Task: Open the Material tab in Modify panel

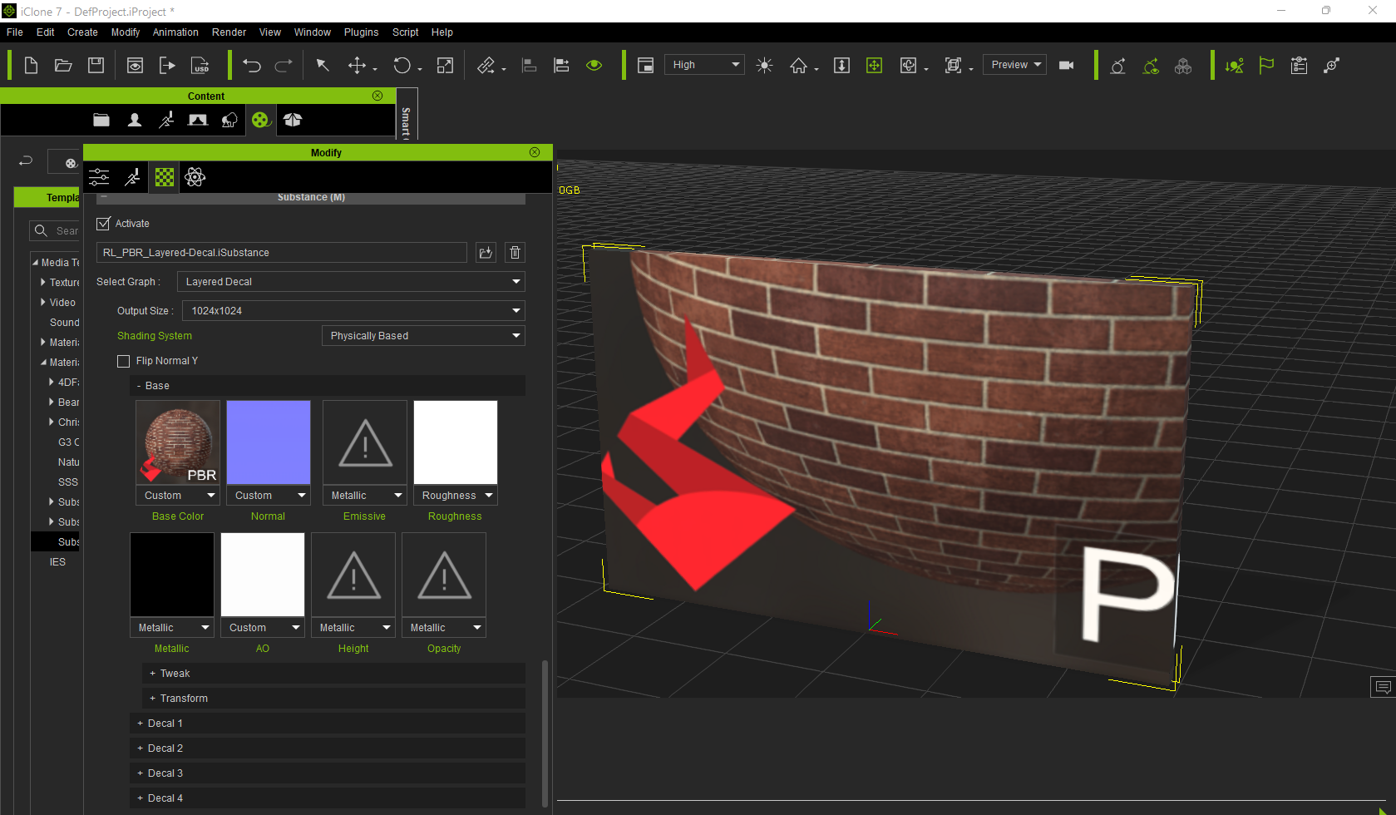Action: (x=165, y=176)
